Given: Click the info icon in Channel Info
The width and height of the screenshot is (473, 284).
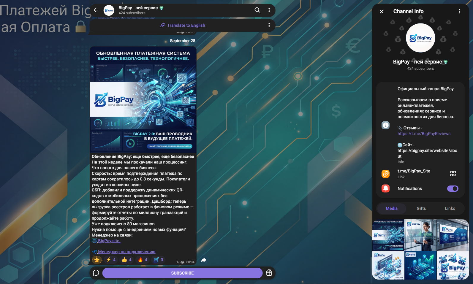Looking at the screenshot, I should 385,125.
